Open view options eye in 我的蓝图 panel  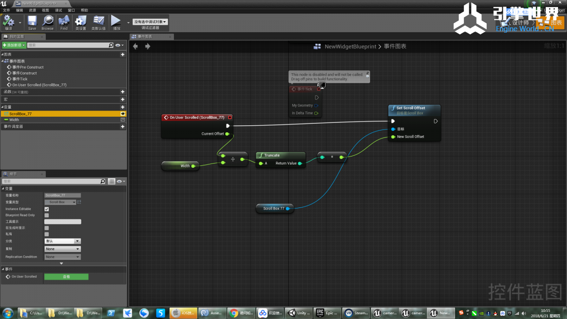[119, 45]
